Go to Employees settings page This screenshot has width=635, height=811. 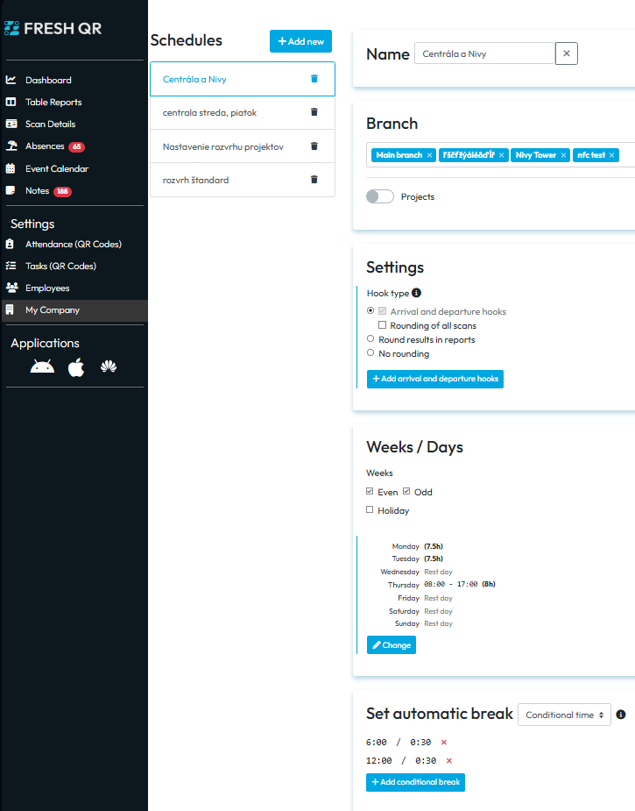(47, 288)
